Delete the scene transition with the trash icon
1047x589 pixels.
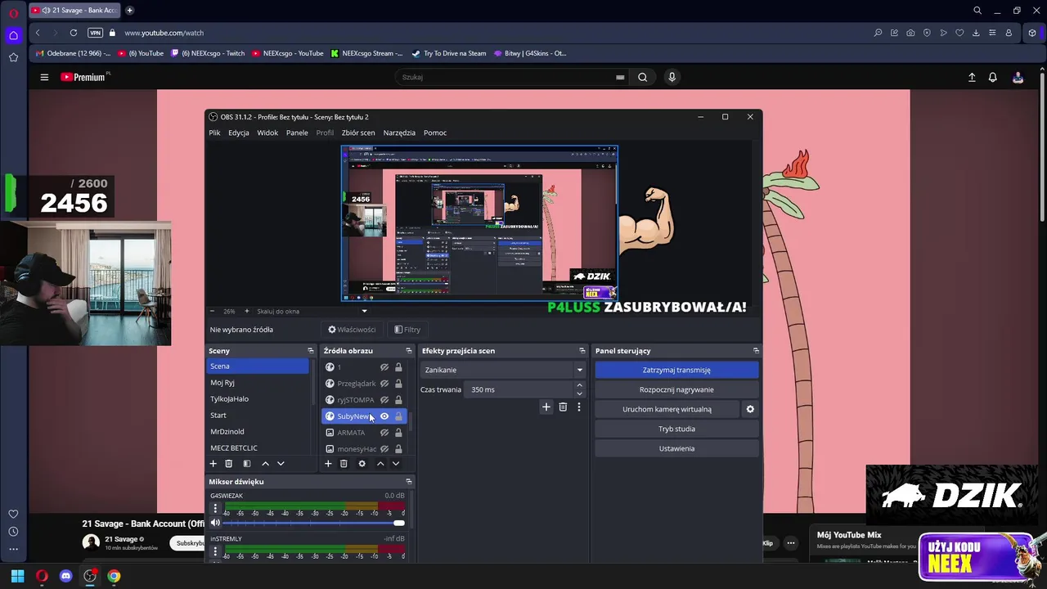click(x=563, y=407)
